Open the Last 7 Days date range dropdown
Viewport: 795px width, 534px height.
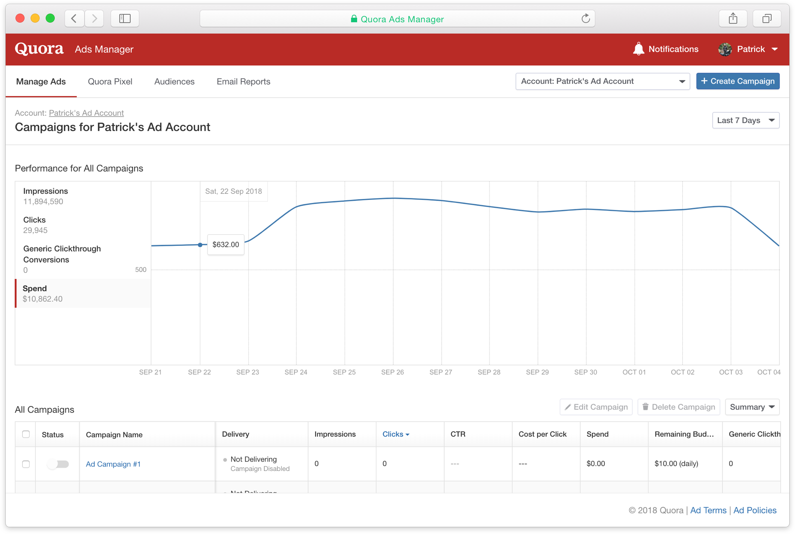pyautogui.click(x=746, y=120)
